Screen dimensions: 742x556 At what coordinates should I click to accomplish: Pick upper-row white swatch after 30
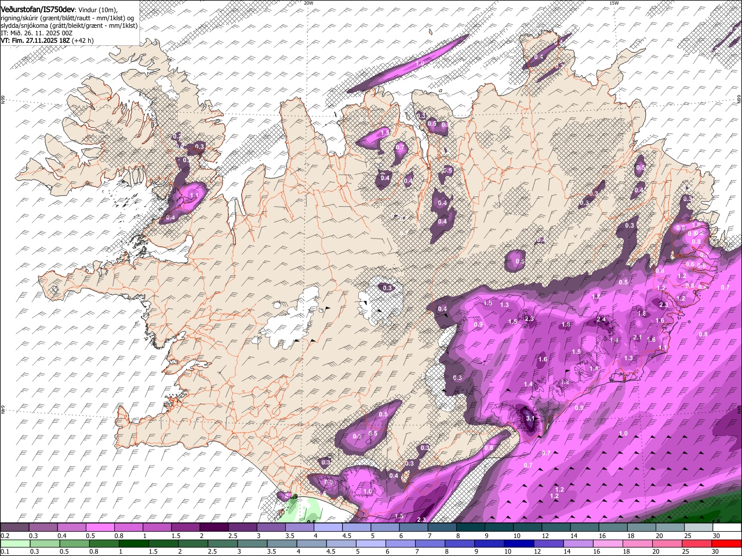[x=727, y=527]
